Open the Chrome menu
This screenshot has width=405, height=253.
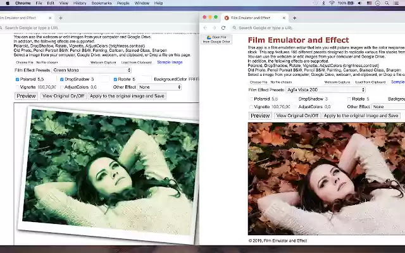(x=23, y=3)
